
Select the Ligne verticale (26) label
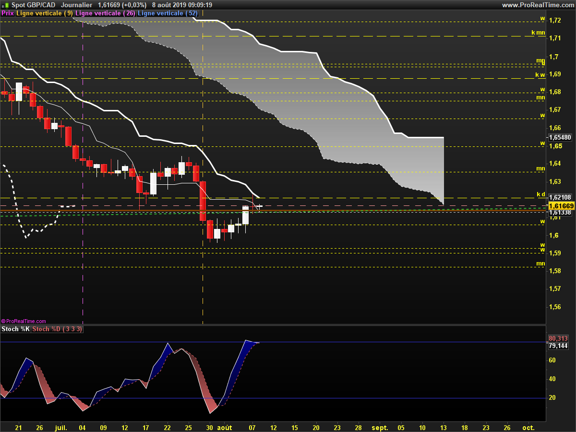click(106, 13)
